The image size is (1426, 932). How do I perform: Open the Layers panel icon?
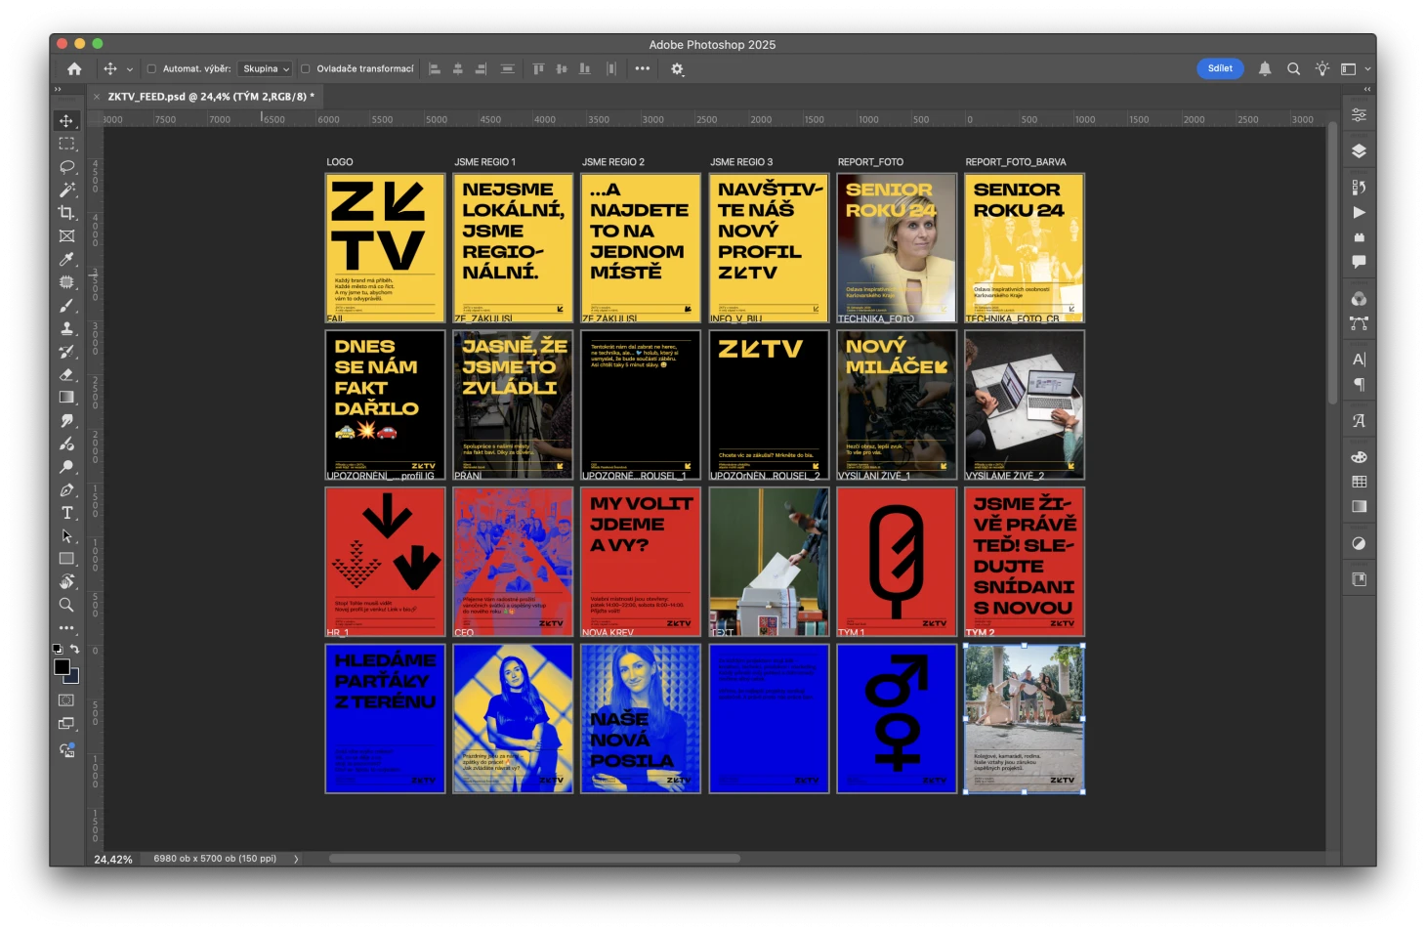coord(1359,151)
